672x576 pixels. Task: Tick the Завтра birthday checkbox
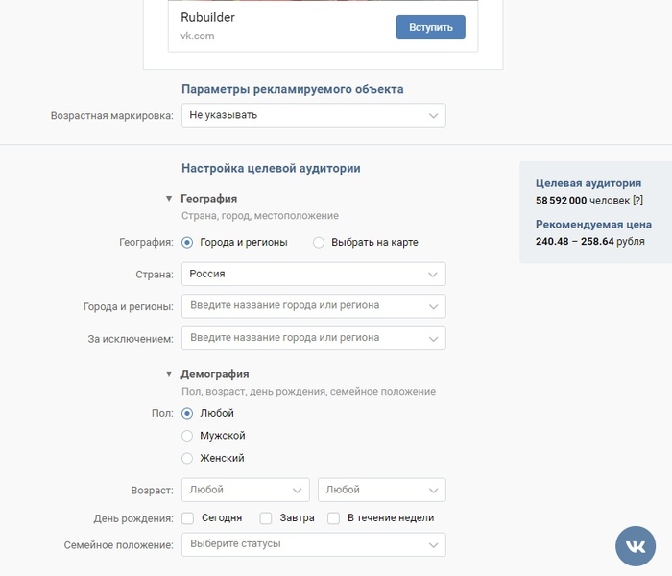click(x=266, y=518)
